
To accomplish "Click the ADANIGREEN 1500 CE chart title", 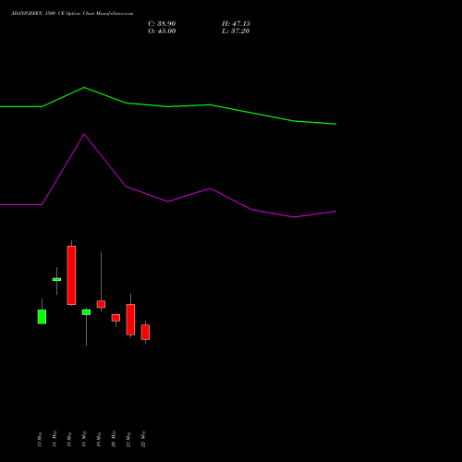I will click(x=72, y=14).
